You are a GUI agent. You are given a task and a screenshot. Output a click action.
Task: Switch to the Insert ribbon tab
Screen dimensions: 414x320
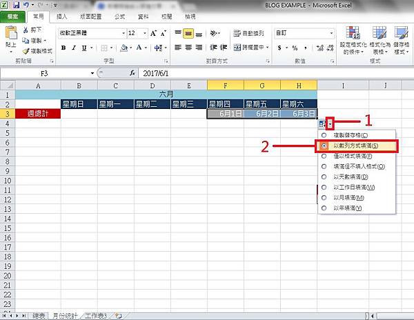[62, 17]
